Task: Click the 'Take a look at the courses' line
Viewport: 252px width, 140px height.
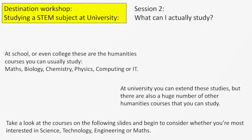Action: (x=125, y=123)
